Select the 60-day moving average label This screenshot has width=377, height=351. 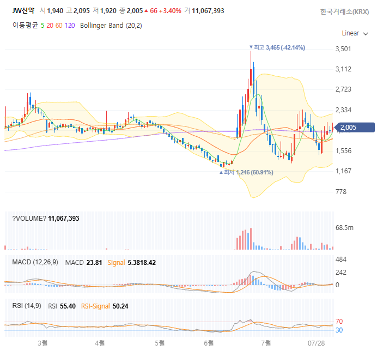[x=59, y=26]
